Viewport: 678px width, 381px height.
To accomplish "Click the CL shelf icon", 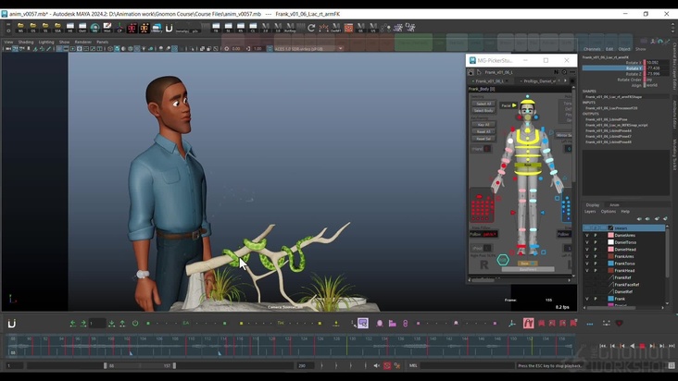I will tap(253, 28).
